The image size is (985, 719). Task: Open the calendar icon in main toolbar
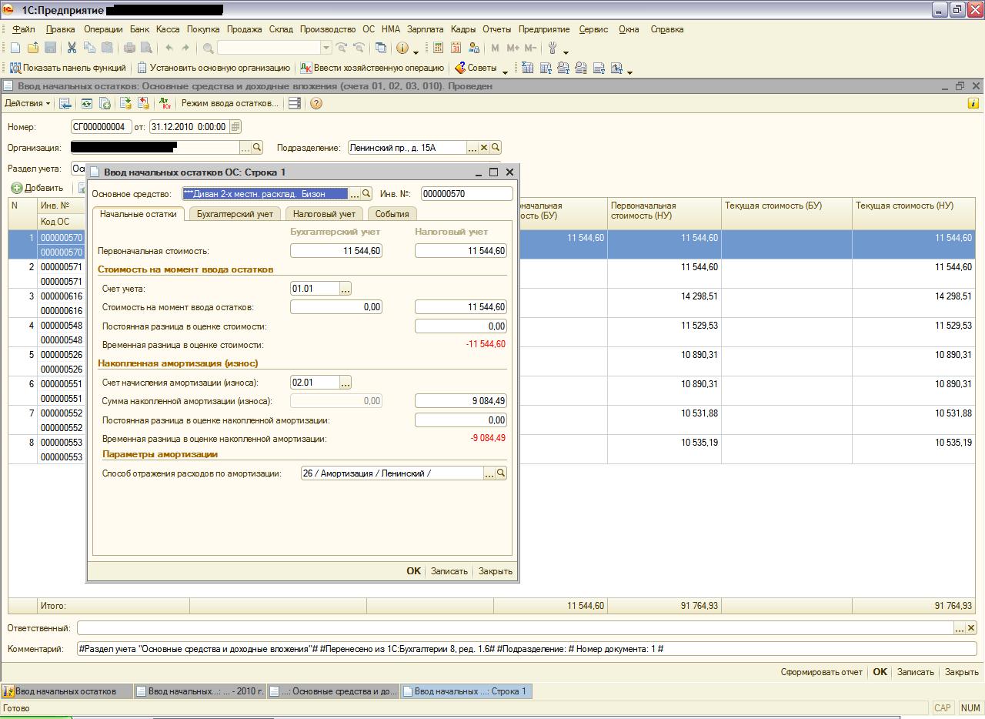(x=456, y=48)
